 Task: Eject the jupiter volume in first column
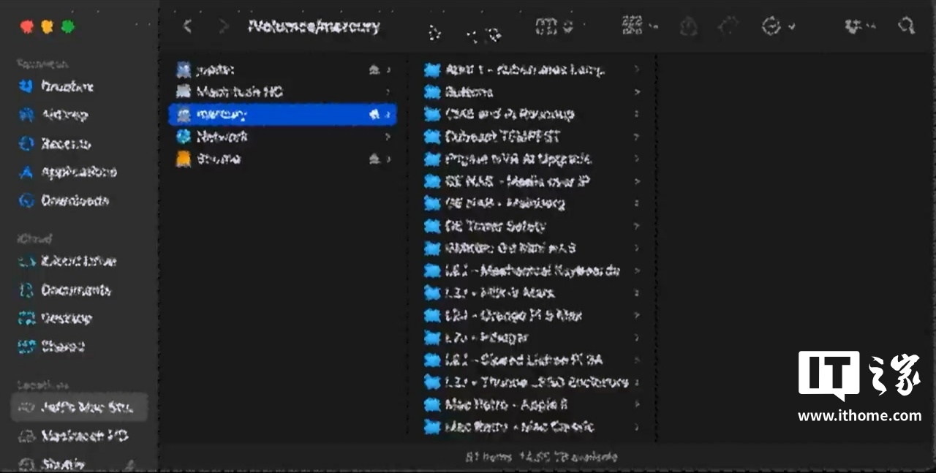click(x=374, y=70)
